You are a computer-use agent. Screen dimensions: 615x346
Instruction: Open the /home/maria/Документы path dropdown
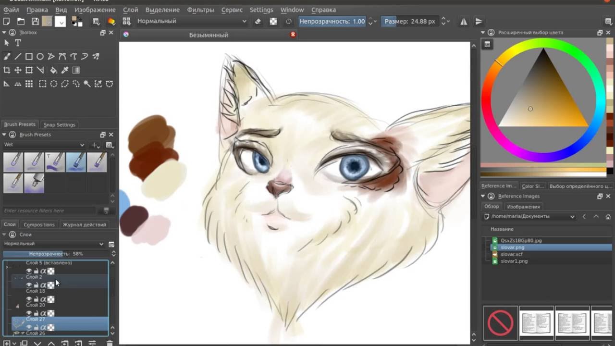[x=529, y=217]
